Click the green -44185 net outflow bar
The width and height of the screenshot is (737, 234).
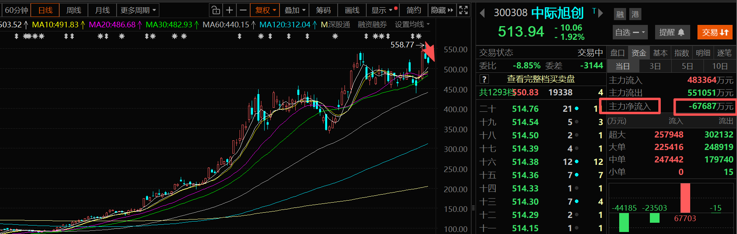click(624, 222)
